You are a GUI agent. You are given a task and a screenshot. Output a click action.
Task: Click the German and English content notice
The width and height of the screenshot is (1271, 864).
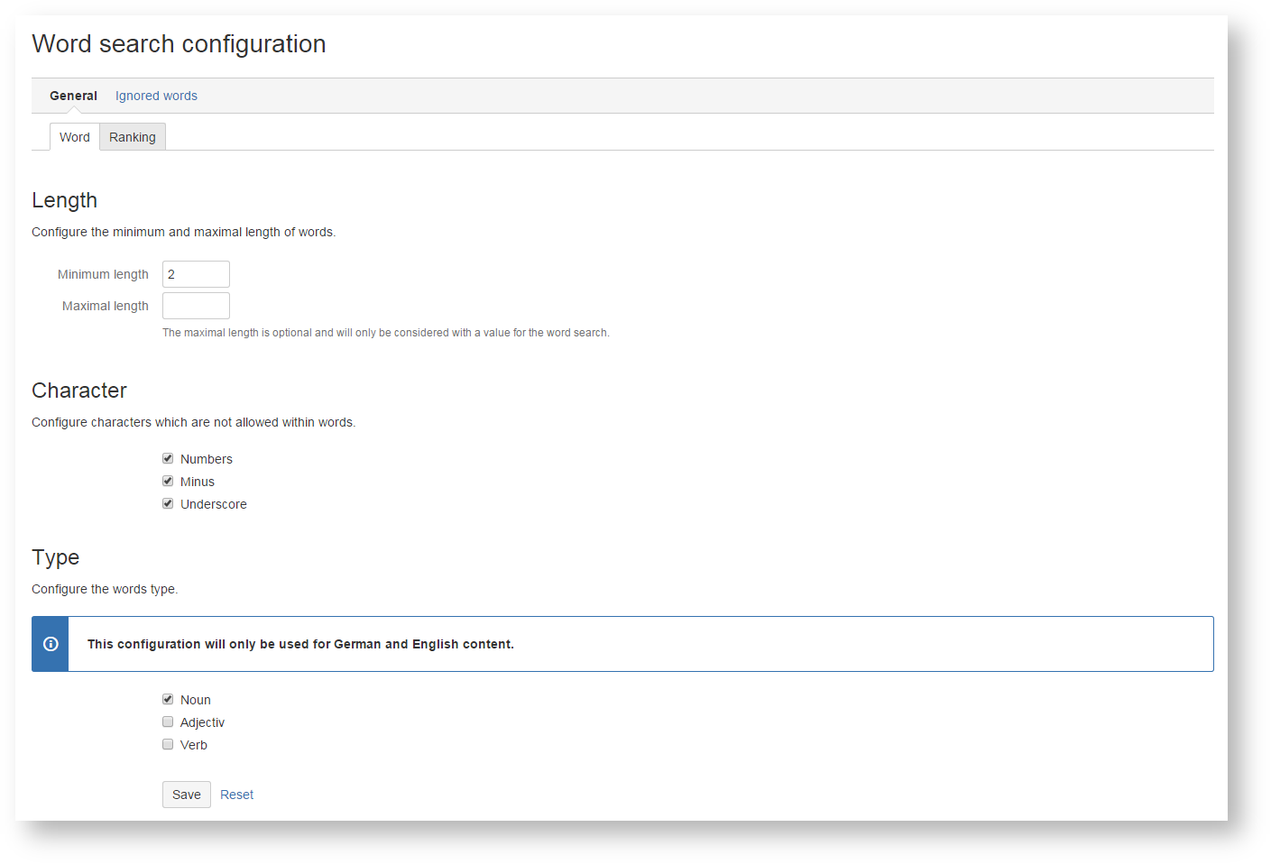(x=300, y=644)
